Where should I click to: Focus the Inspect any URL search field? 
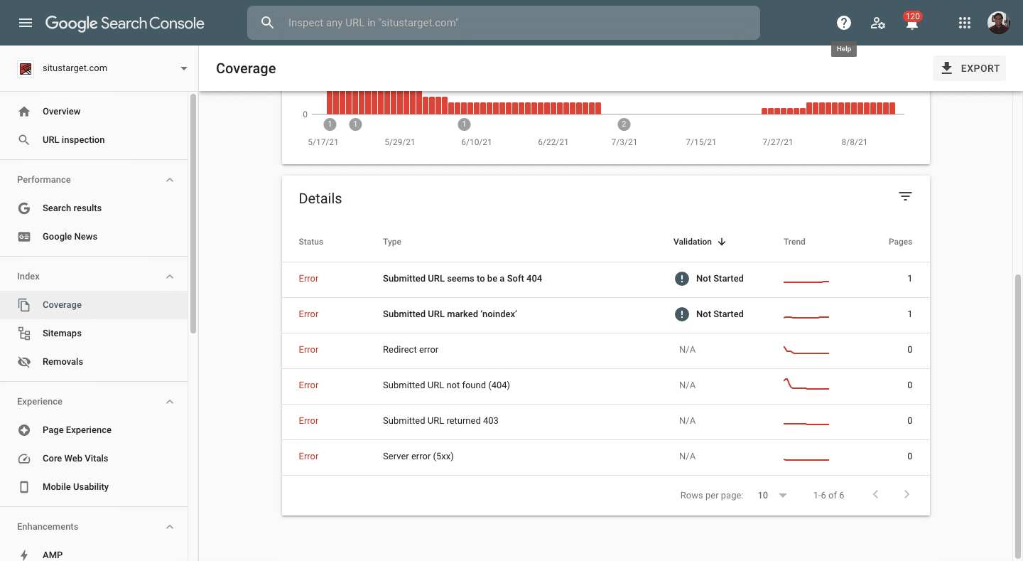pos(504,23)
